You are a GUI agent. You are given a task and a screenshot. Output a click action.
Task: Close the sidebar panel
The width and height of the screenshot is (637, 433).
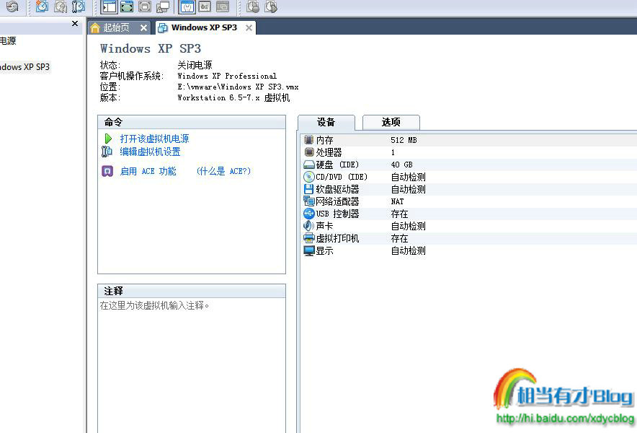(x=75, y=24)
